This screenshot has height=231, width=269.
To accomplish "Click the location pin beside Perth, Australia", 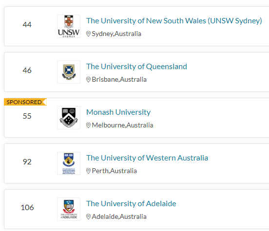I will [x=88, y=171].
